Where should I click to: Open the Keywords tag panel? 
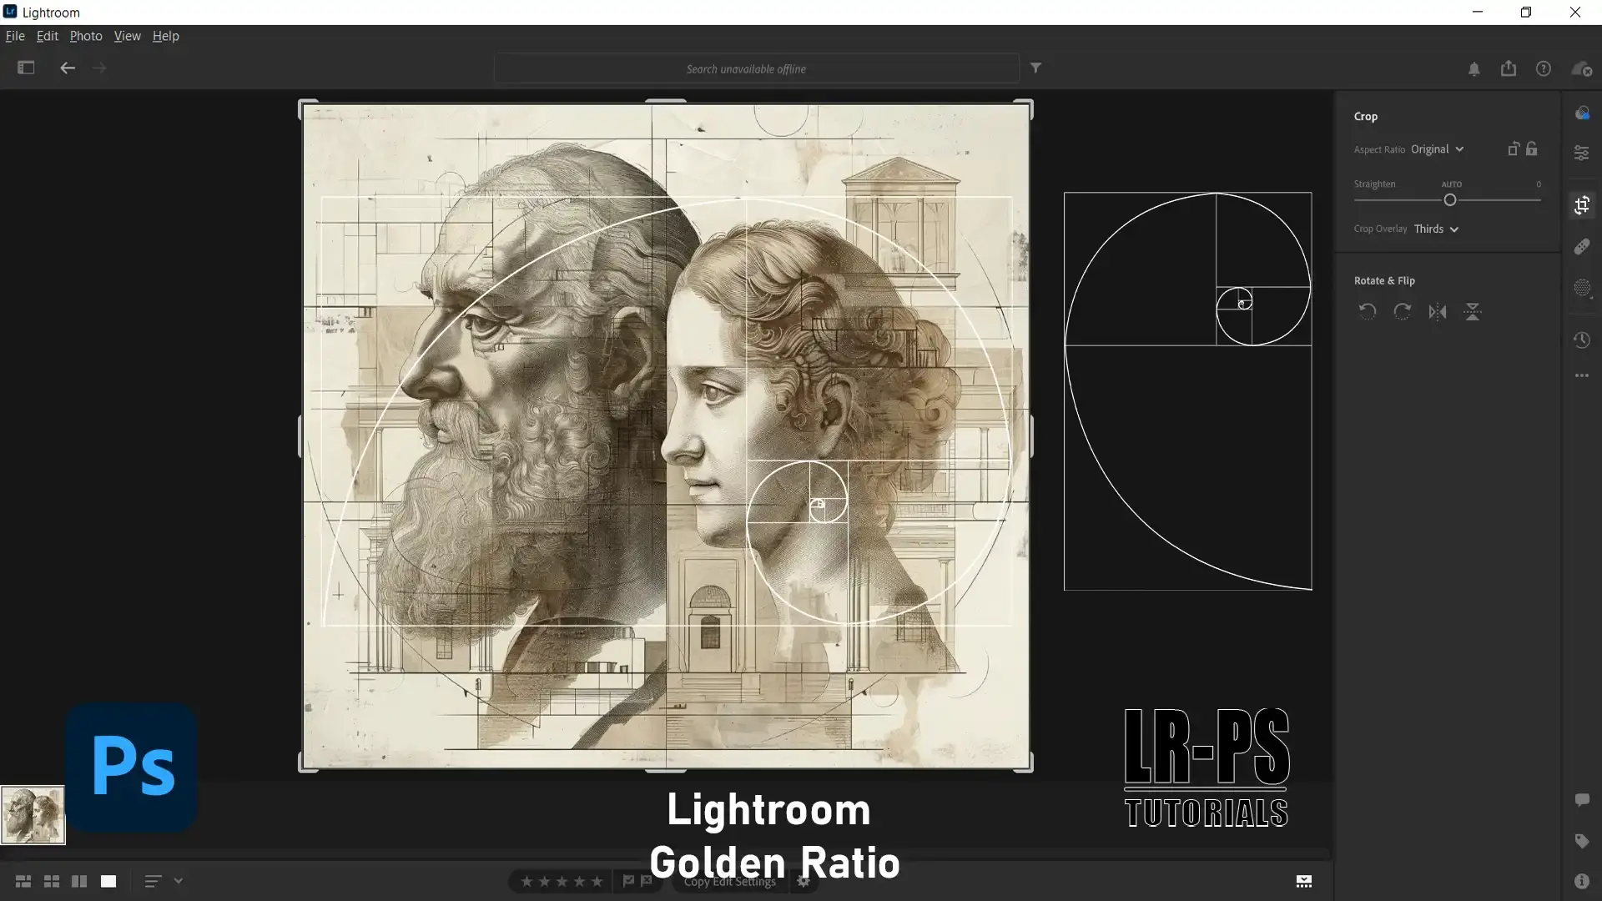[1582, 841]
